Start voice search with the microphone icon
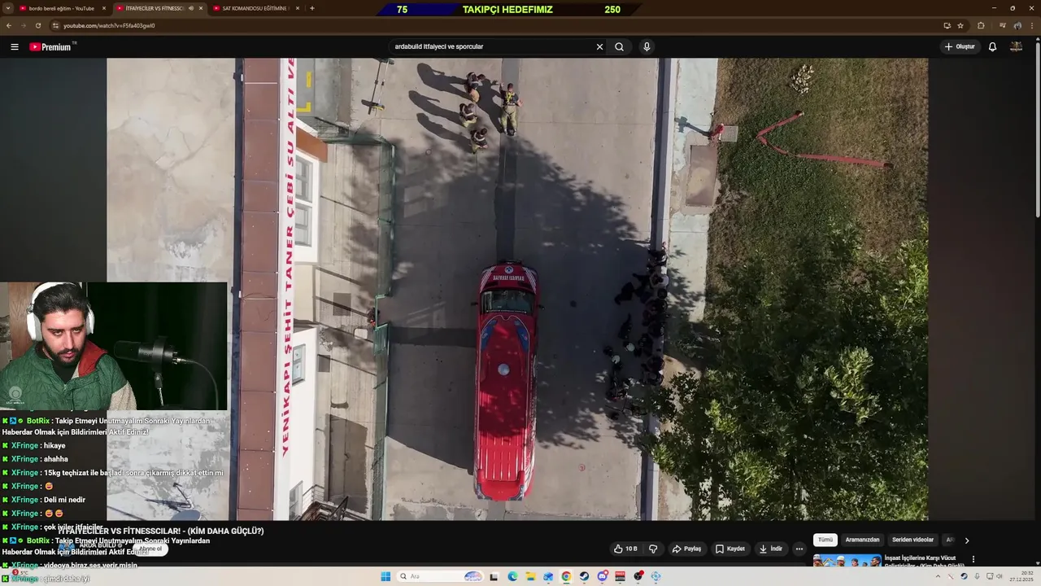This screenshot has width=1041, height=586. [647, 46]
